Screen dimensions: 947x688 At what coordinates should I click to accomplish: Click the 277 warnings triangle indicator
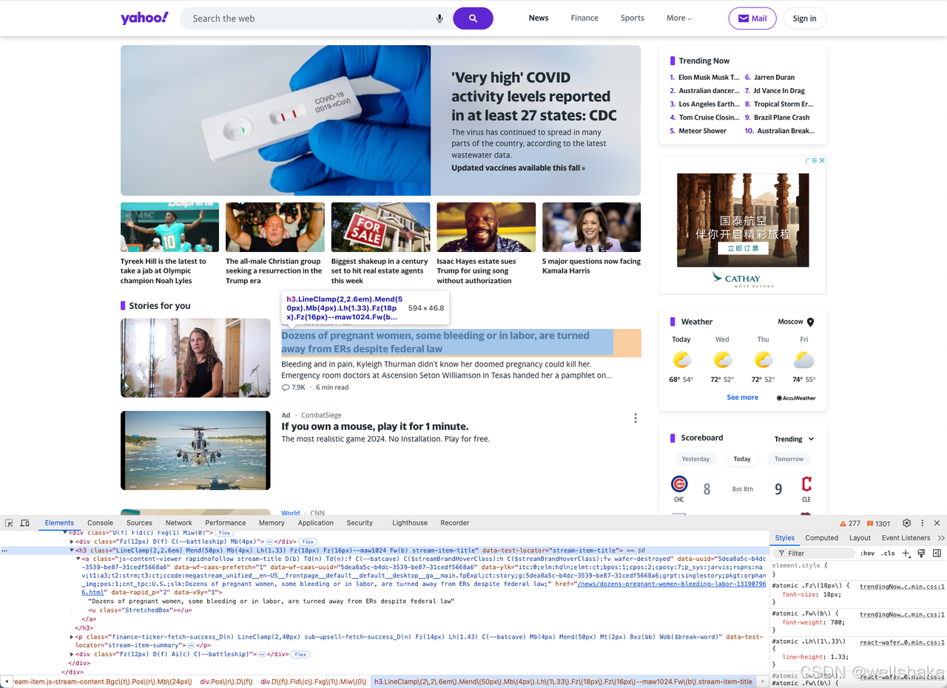(x=850, y=523)
